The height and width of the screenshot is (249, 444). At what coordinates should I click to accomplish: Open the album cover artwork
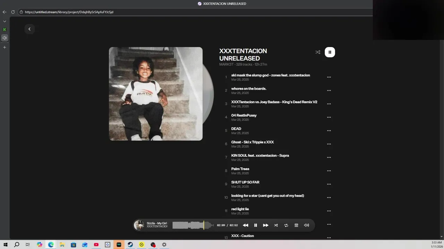(x=156, y=94)
